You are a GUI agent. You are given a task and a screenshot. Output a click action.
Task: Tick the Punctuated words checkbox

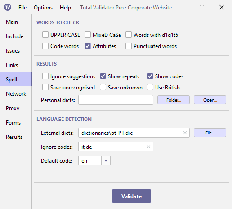[129, 46]
